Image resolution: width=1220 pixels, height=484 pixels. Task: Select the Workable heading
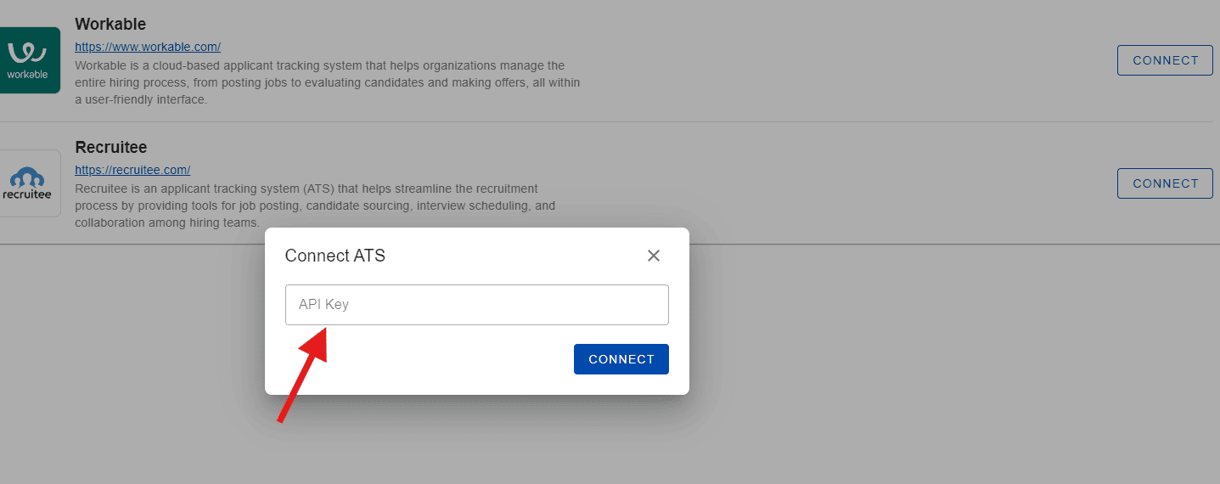tap(110, 25)
